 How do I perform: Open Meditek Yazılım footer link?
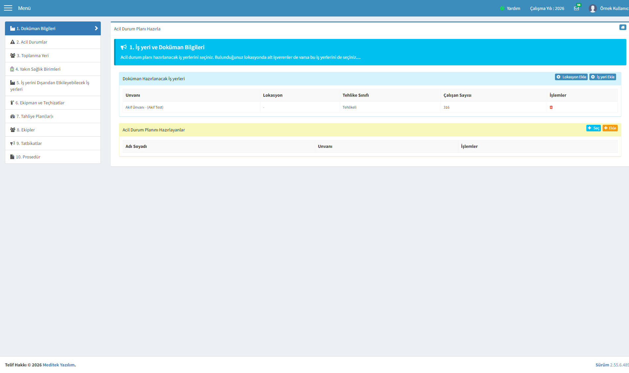coord(59,365)
